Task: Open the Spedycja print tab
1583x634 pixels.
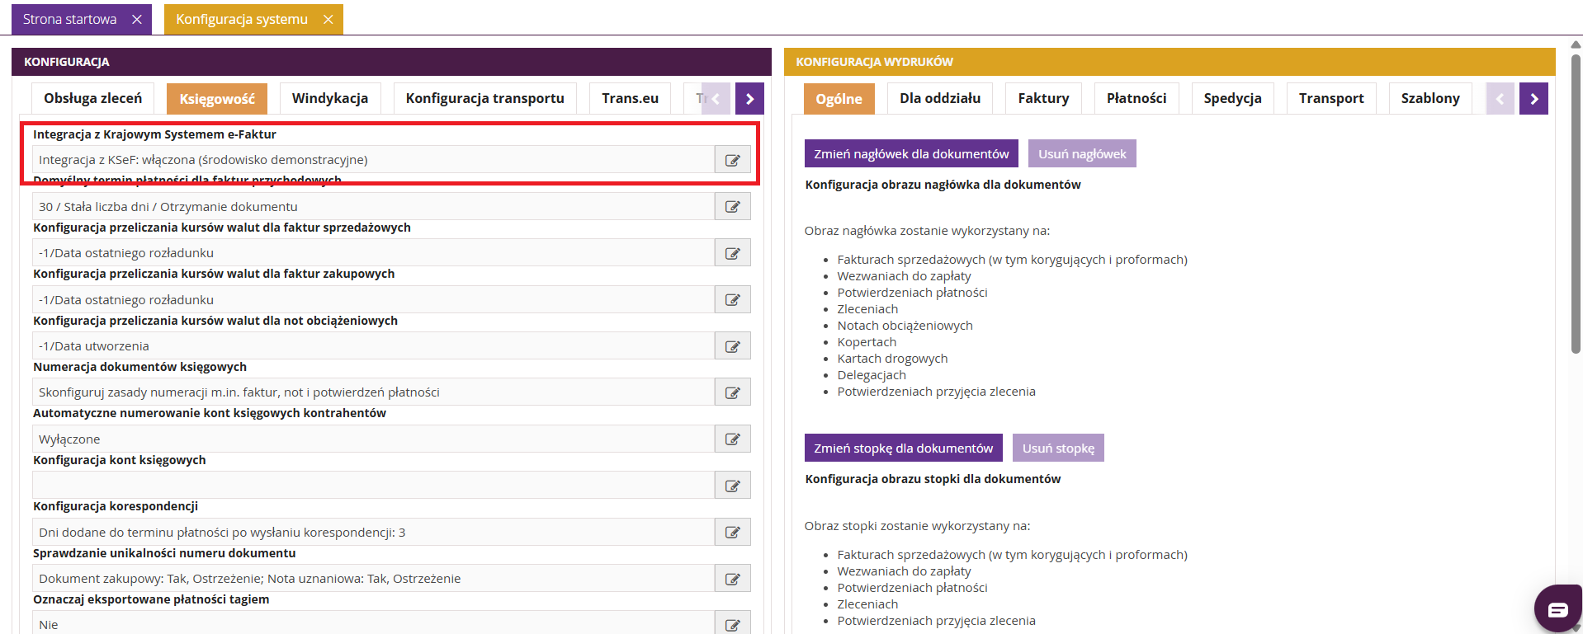Action: click(1232, 98)
